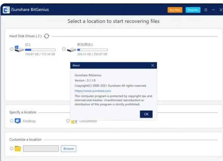Select the E: drive radio button
This screenshot has height=161, width=223.
64,49
